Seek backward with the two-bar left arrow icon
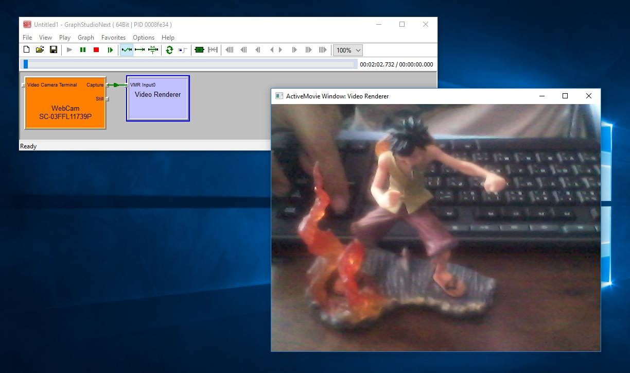This screenshot has height=373, width=630. [243, 50]
